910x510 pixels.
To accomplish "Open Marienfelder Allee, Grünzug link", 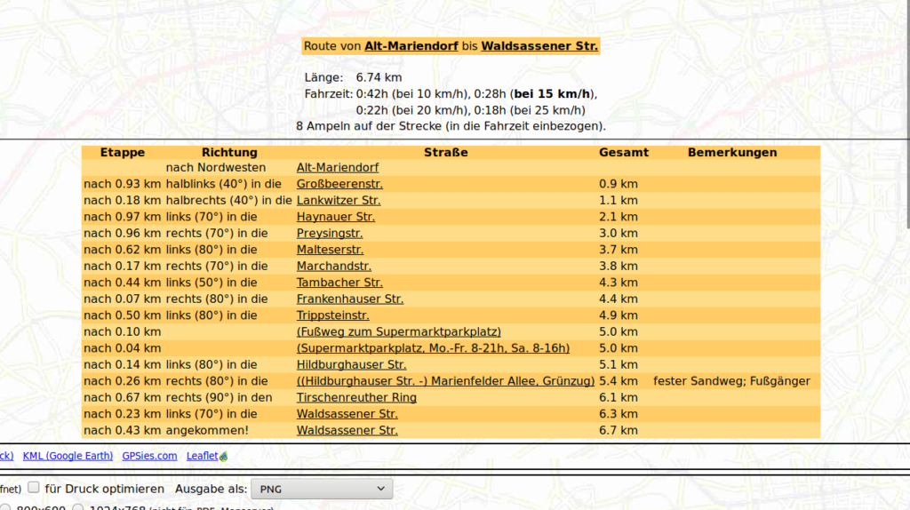I will pyautogui.click(x=446, y=381).
